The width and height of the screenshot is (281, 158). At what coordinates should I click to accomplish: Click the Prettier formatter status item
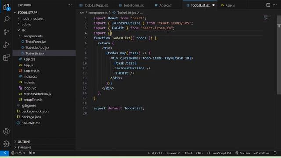(262, 153)
